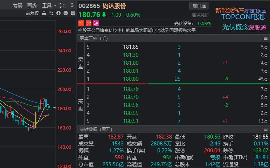Open the 深股通 concept tag
This screenshot has height=168, width=270.
click(x=257, y=28)
